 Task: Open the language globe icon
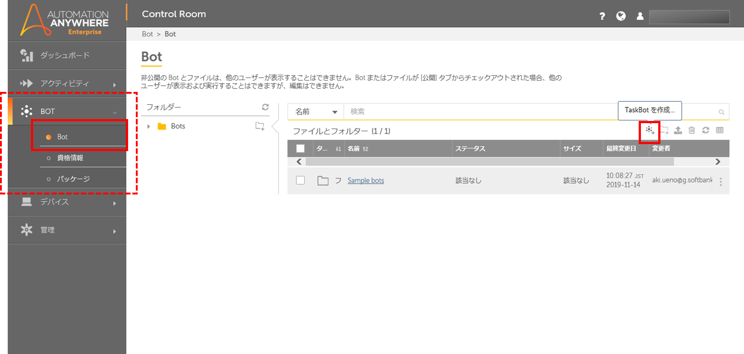point(621,16)
